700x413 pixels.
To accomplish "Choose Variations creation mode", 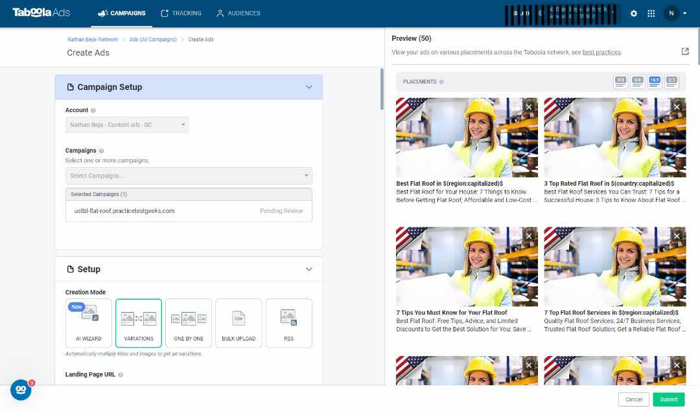I will click(x=139, y=323).
